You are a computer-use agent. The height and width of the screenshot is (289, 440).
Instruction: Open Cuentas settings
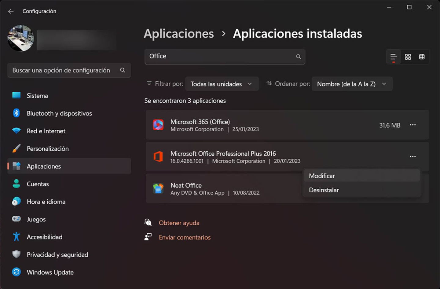69,184
